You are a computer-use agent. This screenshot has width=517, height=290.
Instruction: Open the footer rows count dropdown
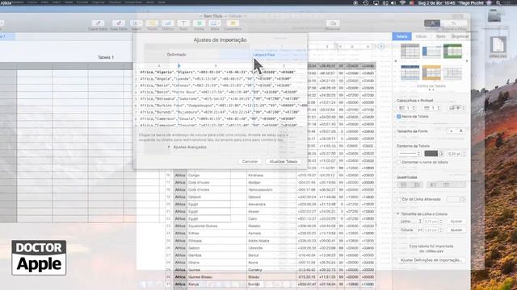[x=457, y=108]
